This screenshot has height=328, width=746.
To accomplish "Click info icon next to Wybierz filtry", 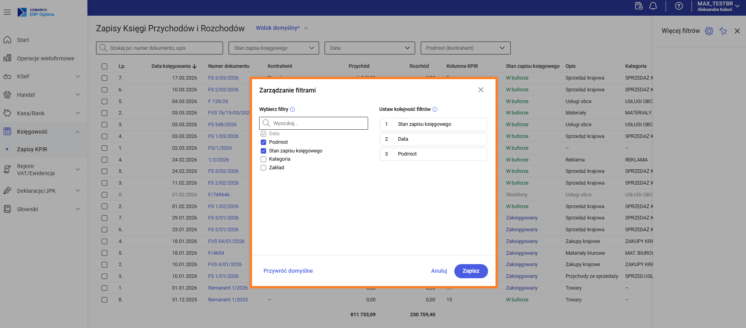I will coord(292,109).
